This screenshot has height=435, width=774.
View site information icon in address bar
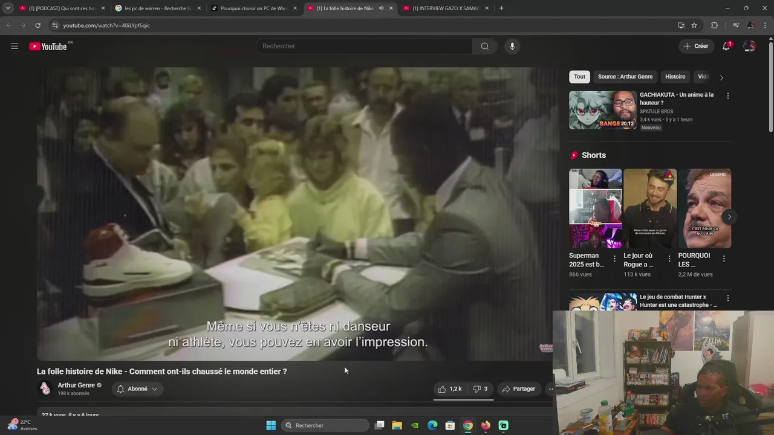click(55, 25)
